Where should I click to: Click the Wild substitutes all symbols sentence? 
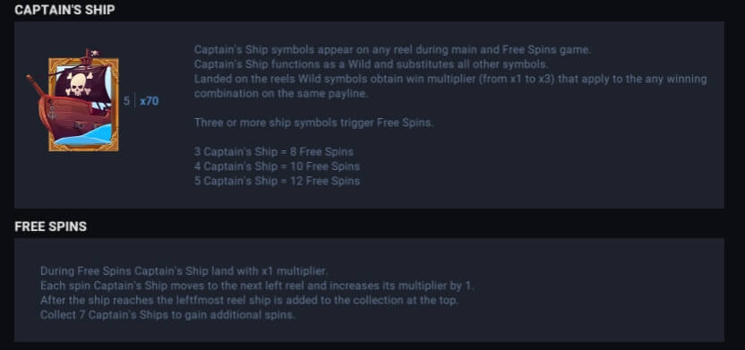click(x=371, y=64)
